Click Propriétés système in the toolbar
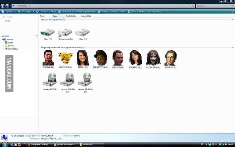This screenshot has height=147, width=235. pos(47,11)
